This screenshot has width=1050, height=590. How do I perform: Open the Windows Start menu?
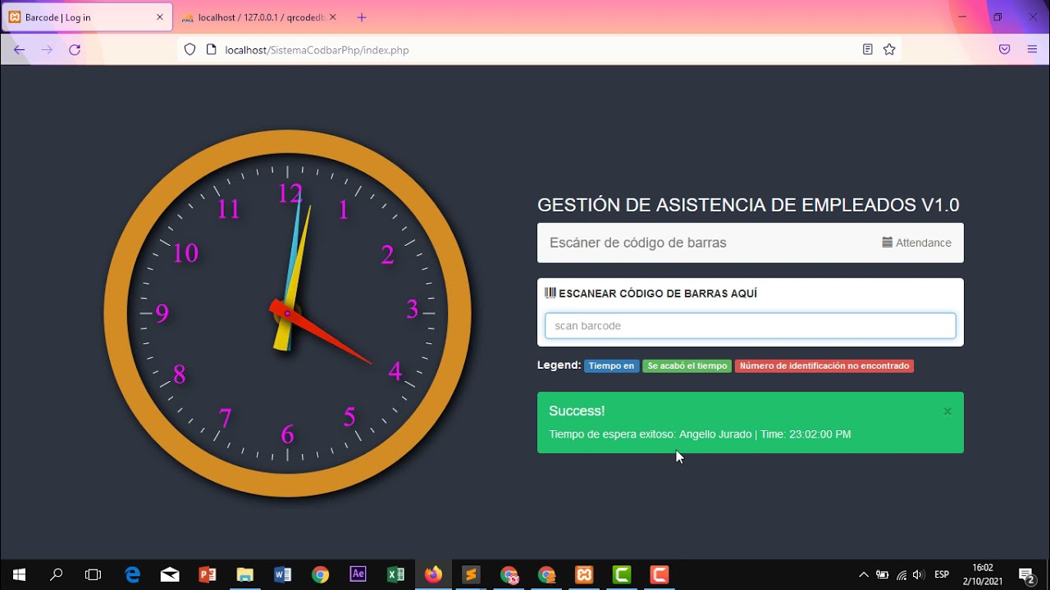coord(19,574)
